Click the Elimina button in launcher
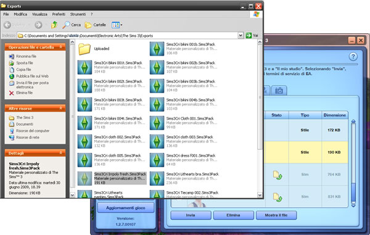 pos(233,215)
